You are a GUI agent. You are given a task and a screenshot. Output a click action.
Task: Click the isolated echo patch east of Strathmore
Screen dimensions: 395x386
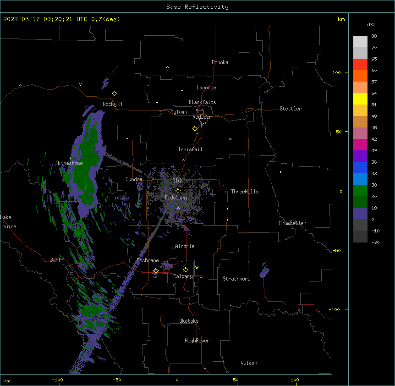pos(264,271)
